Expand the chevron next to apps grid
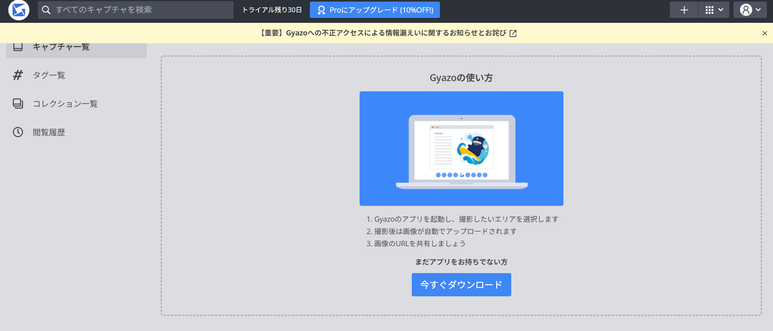The height and width of the screenshot is (331, 773). pos(721,10)
